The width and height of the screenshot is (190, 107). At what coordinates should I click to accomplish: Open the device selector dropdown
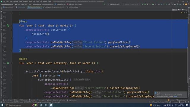tap(132, 4)
